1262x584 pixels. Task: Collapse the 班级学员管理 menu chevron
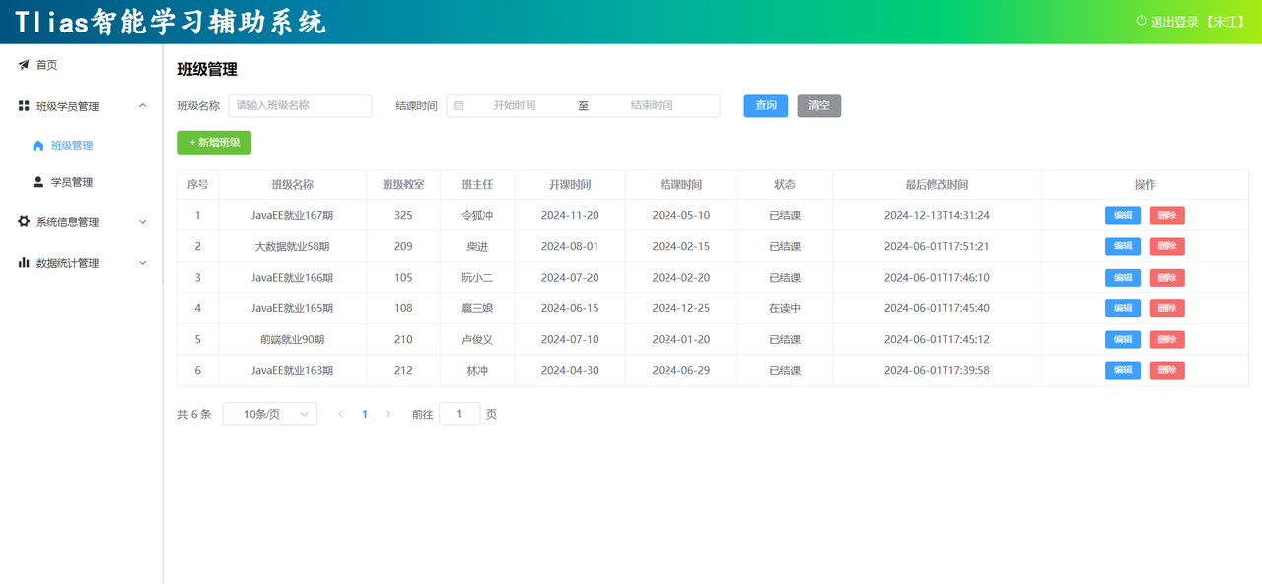pyautogui.click(x=142, y=105)
